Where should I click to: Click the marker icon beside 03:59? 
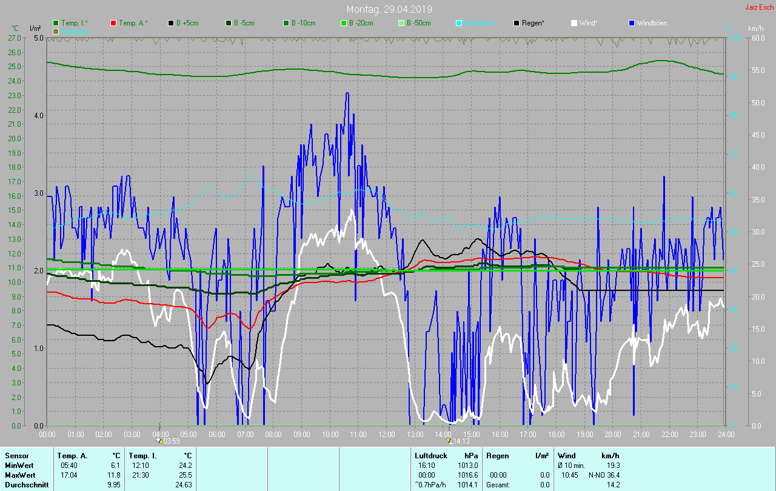pyautogui.click(x=159, y=441)
